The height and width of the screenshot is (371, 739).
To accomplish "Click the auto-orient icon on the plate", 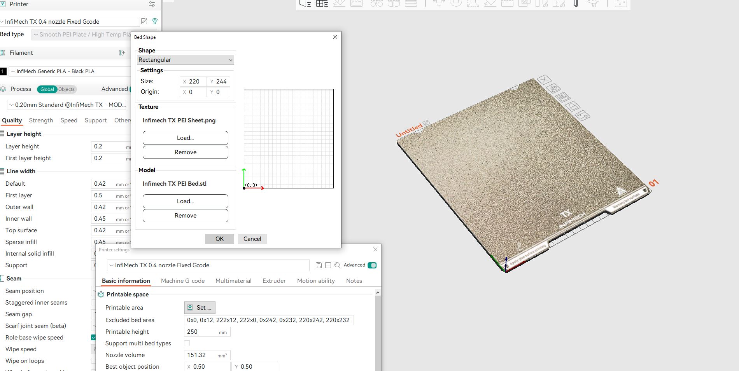I will 554,89.
